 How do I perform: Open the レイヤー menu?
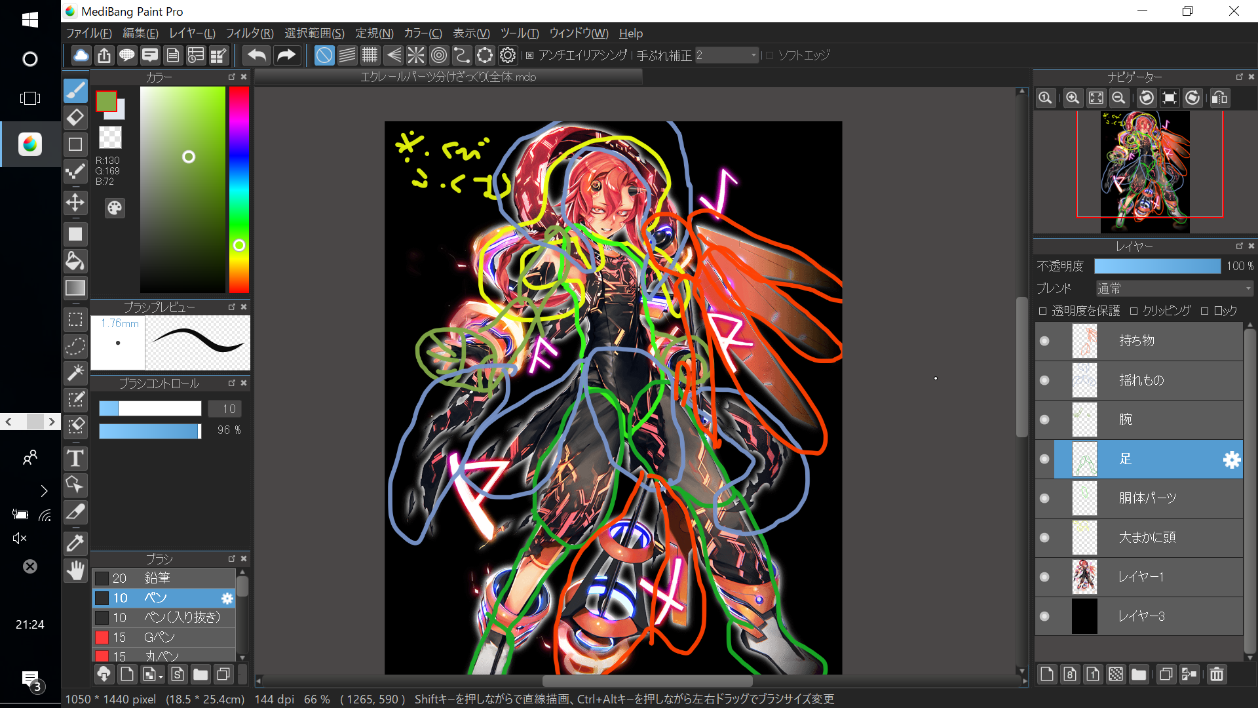point(191,33)
